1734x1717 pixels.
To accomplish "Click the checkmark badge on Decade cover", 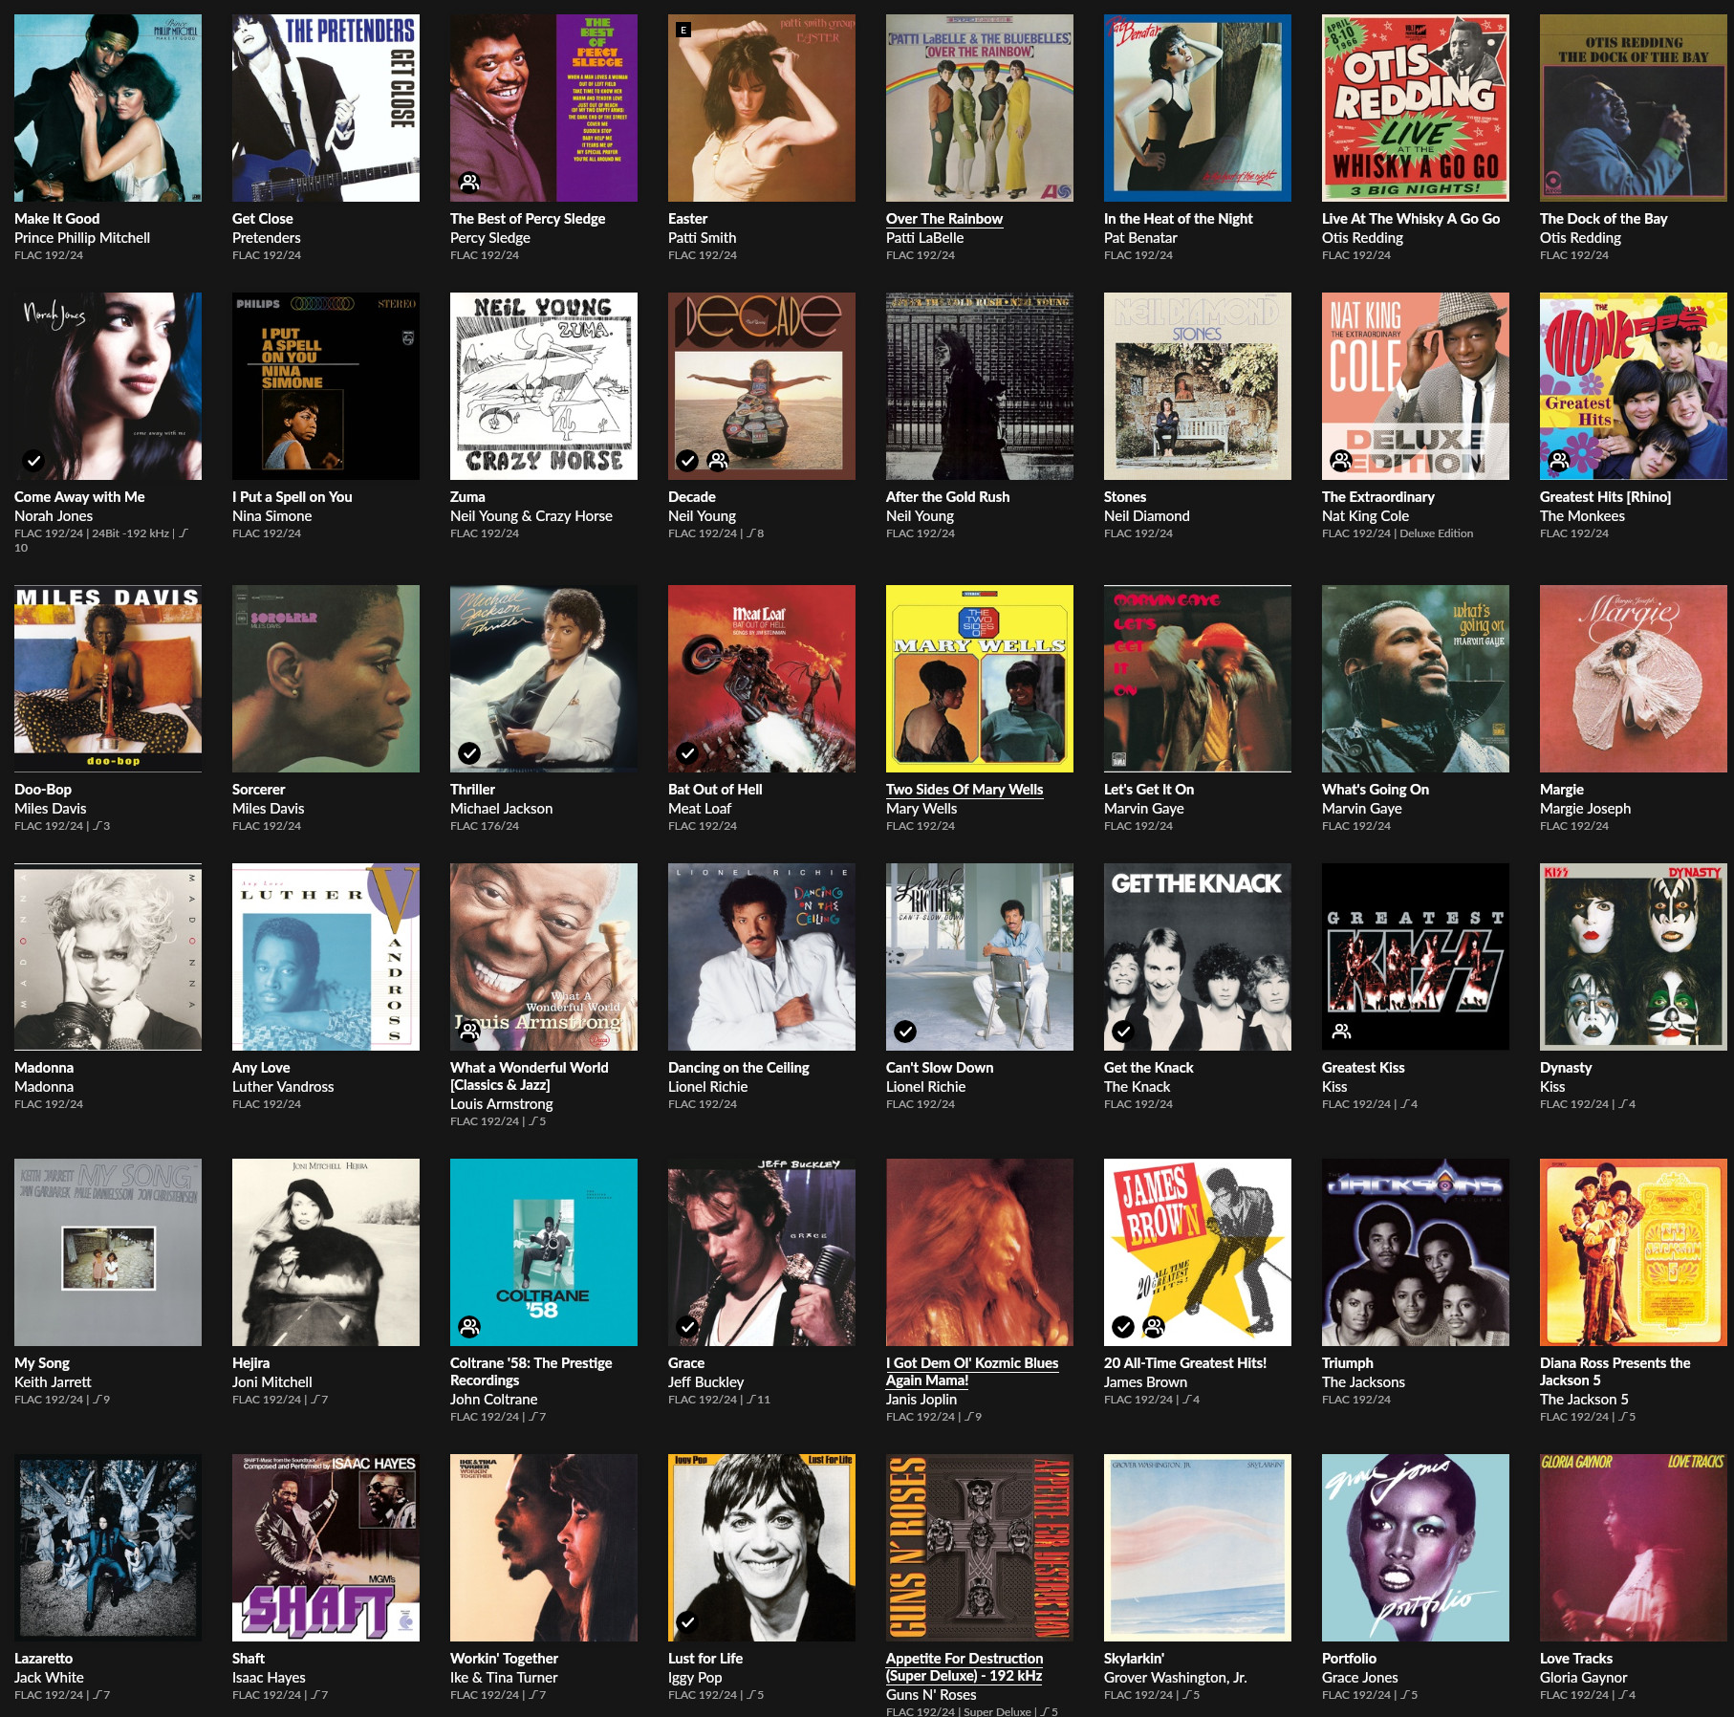I will (687, 461).
